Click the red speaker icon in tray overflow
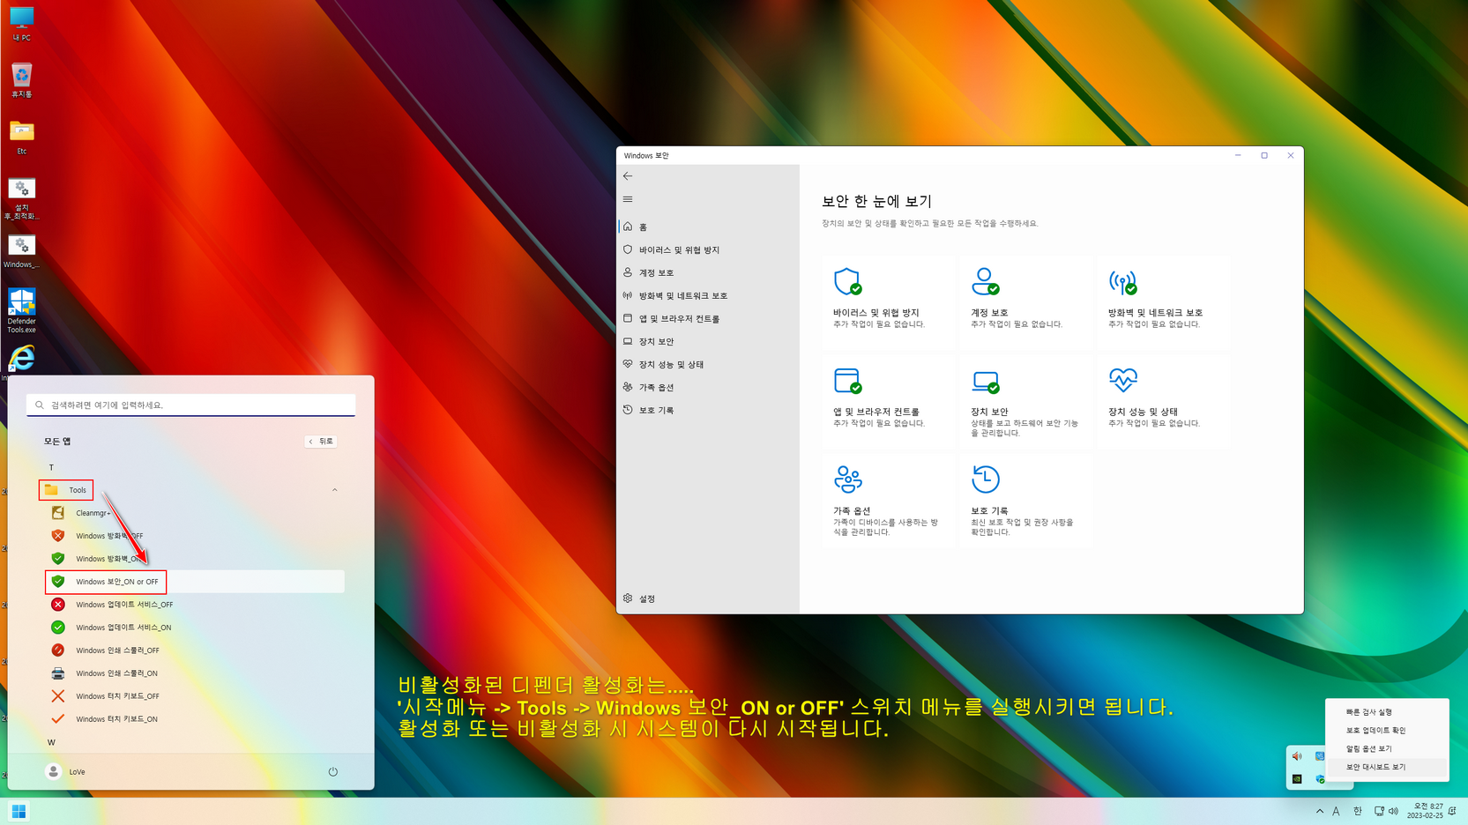1468x825 pixels. pos(1297,756)
